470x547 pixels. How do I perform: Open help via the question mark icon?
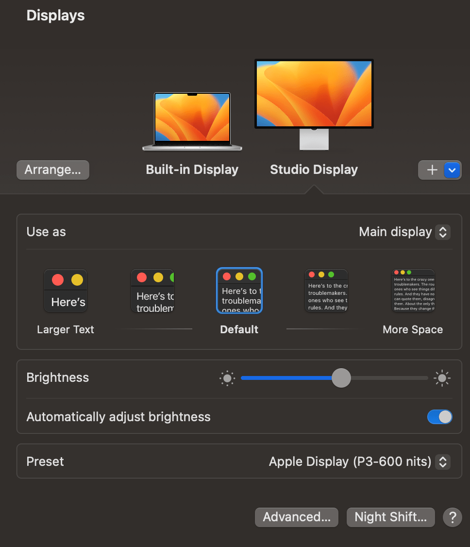452,517
